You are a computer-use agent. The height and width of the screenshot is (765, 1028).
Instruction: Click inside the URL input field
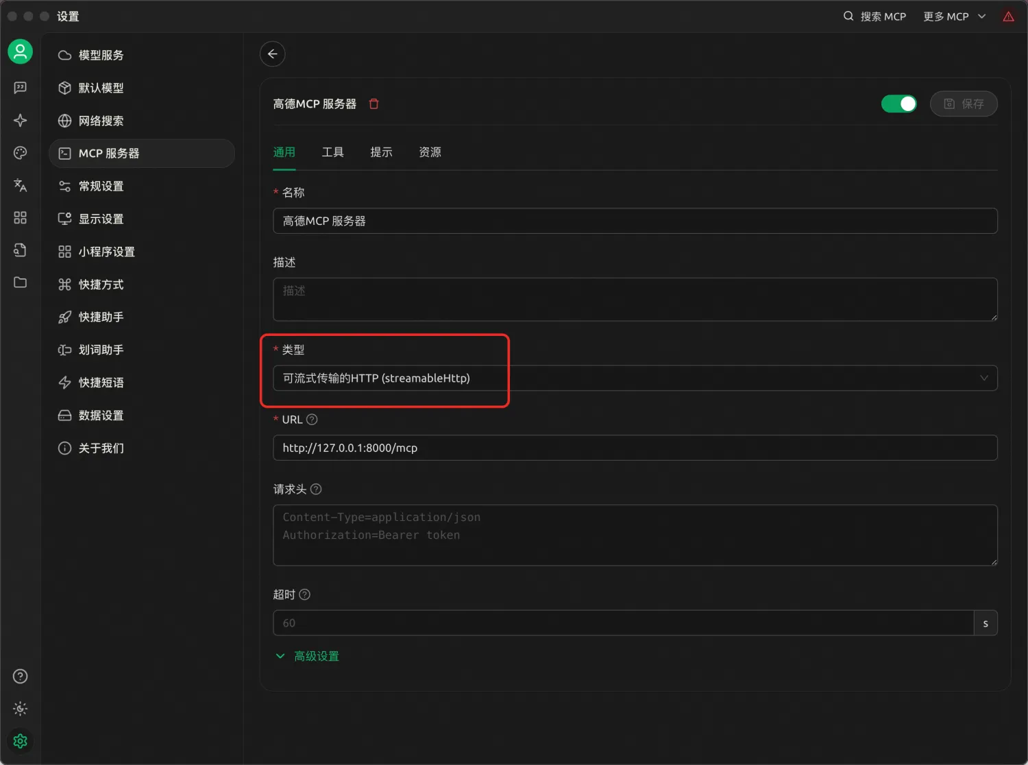click(x=635, y=448)
